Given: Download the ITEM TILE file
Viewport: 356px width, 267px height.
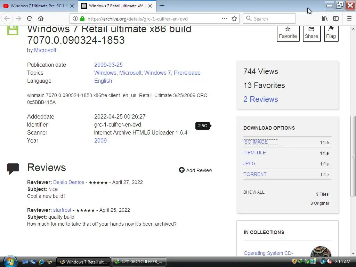Looking at the screenshot, I should [x=254, y=153].
